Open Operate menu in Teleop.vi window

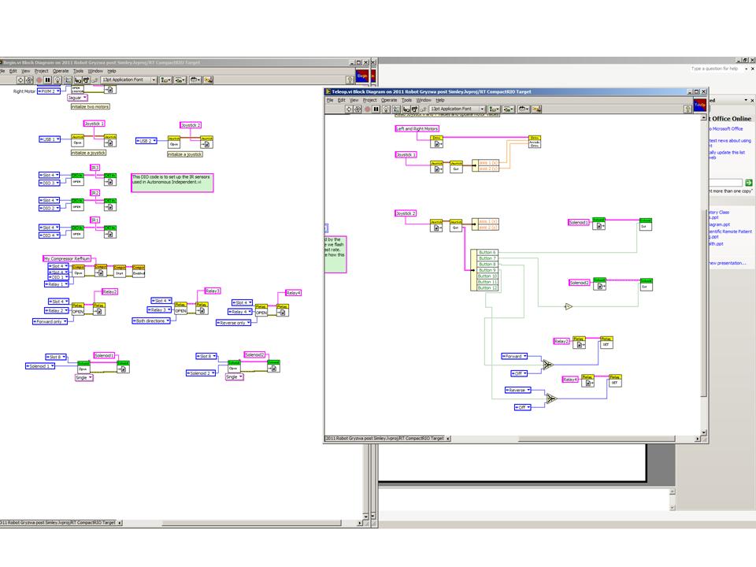(x=388, y=100)
